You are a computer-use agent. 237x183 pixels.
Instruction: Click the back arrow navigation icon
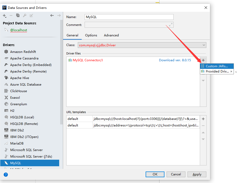point(52,15)
